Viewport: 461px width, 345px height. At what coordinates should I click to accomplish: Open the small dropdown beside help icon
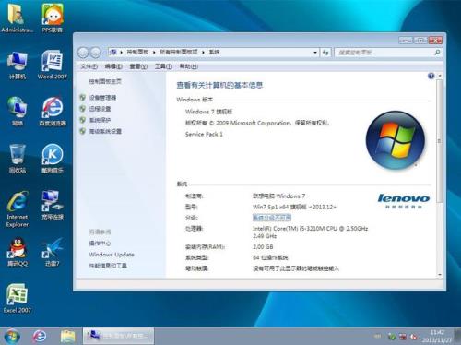pos(440,76)
